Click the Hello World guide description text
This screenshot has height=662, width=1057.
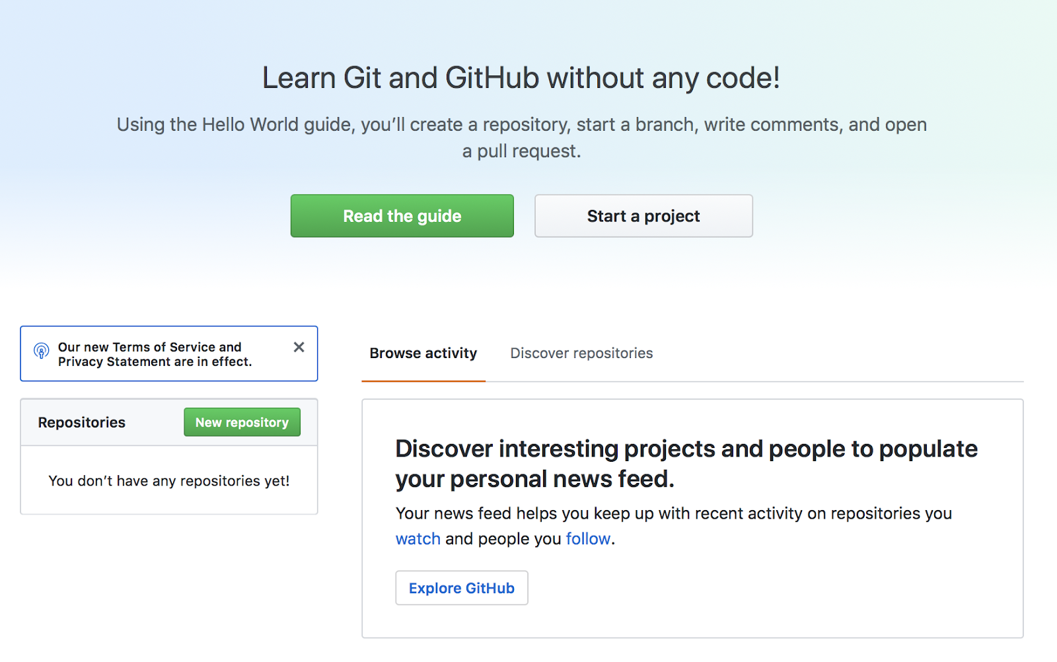tap(521, 125)
